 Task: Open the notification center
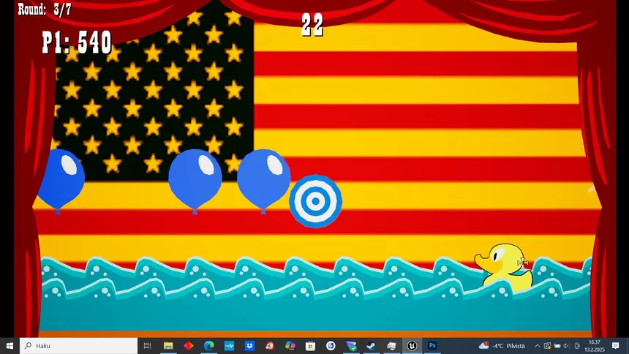[615, 345]
